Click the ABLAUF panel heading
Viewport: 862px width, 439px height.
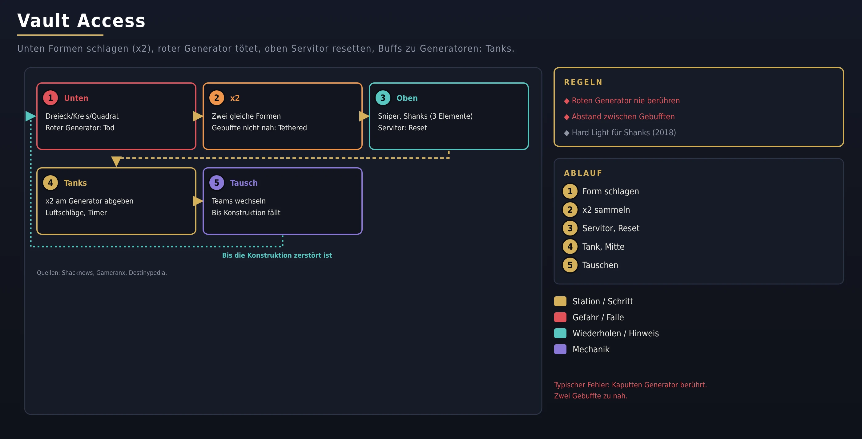pos(583,173)
